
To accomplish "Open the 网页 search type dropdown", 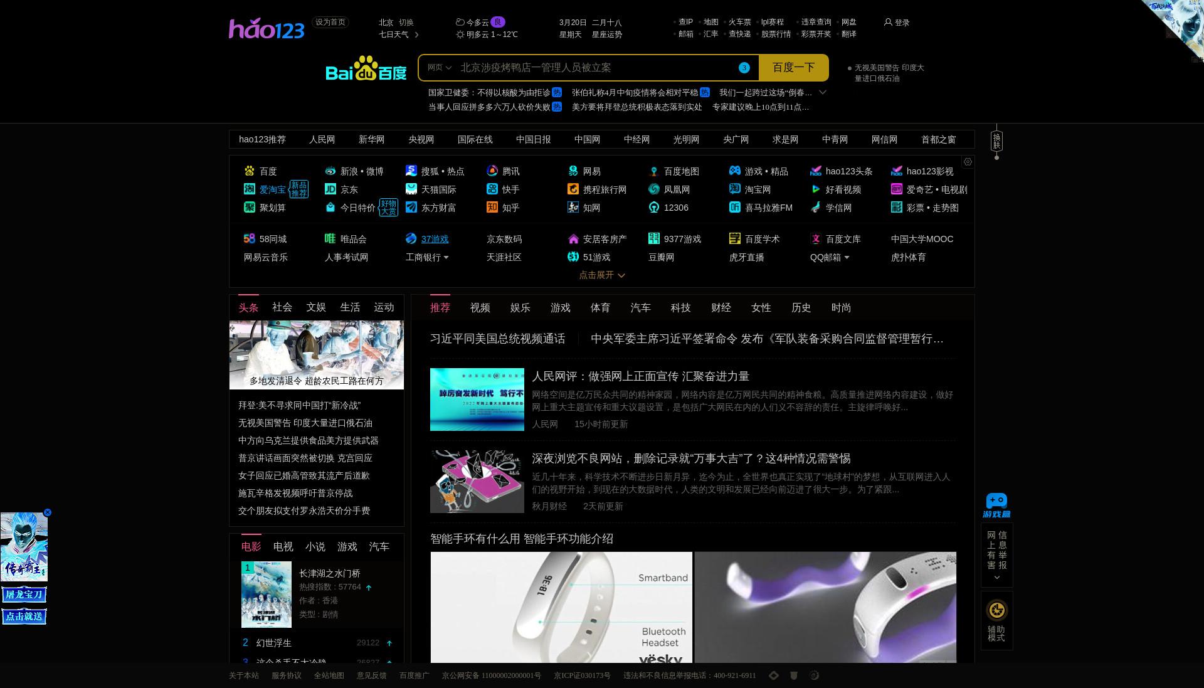I will [440, 68].
